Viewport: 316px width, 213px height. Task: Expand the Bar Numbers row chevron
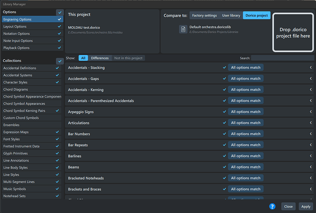(x=311, y=134)
